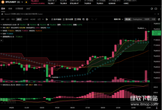The height and width of the screenshot is (110, 162).
Task: Select the 1分 timeframe
Action: pyautogui.click(x=8, y=19)
